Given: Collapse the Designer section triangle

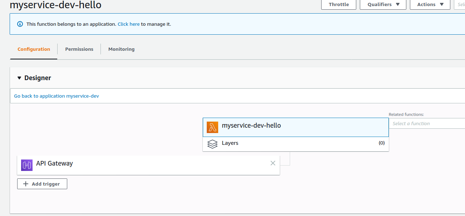Looking at the screenshot, I should pos(19,78).
